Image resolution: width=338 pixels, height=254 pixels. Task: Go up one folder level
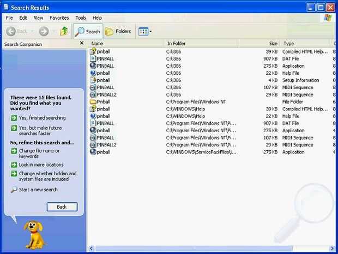click(64, 32)
